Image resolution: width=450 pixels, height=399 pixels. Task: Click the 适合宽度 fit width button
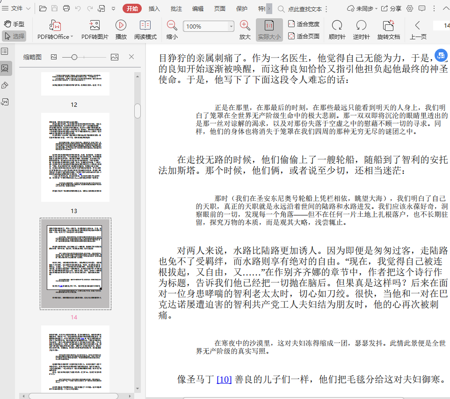click(304, 24)
